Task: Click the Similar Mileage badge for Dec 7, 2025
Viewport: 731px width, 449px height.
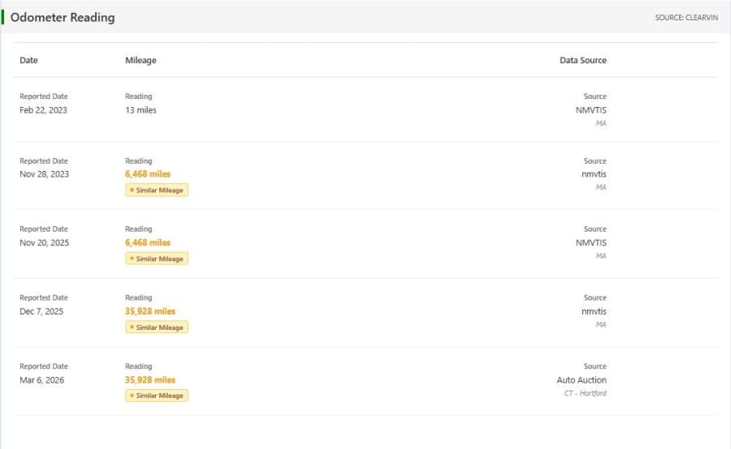Action: tap(157, 327)
